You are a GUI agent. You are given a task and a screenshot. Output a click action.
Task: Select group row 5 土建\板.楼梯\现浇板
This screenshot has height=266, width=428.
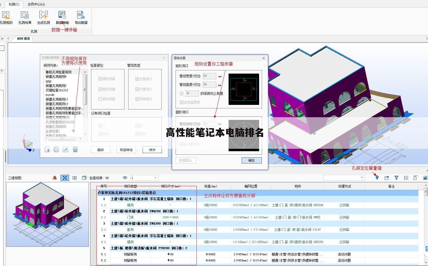[x=258, y=248]
